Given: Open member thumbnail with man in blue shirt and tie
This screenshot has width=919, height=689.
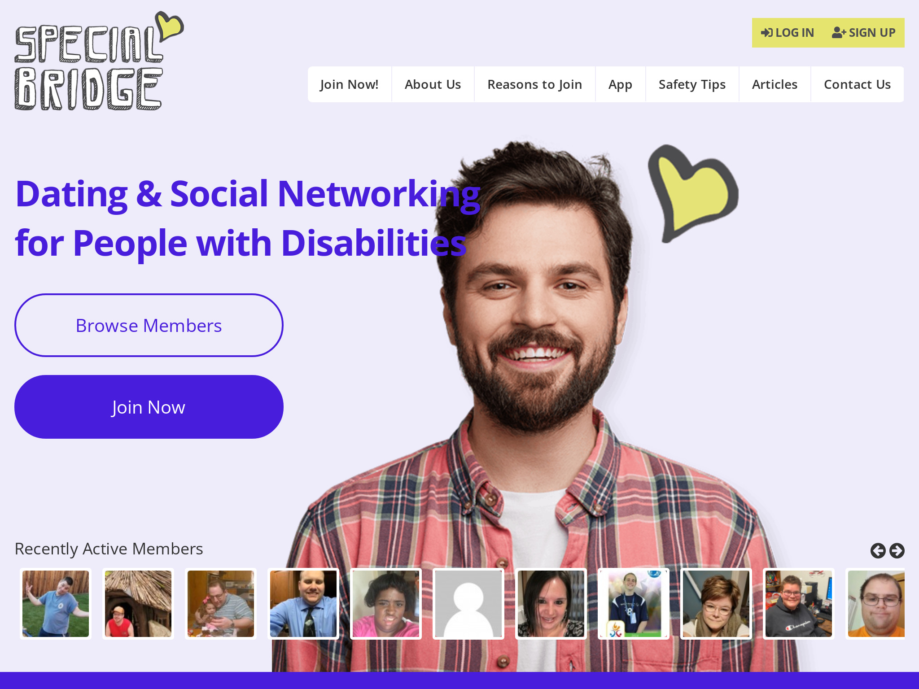Looking at the screenshot, I should (303, 604).
